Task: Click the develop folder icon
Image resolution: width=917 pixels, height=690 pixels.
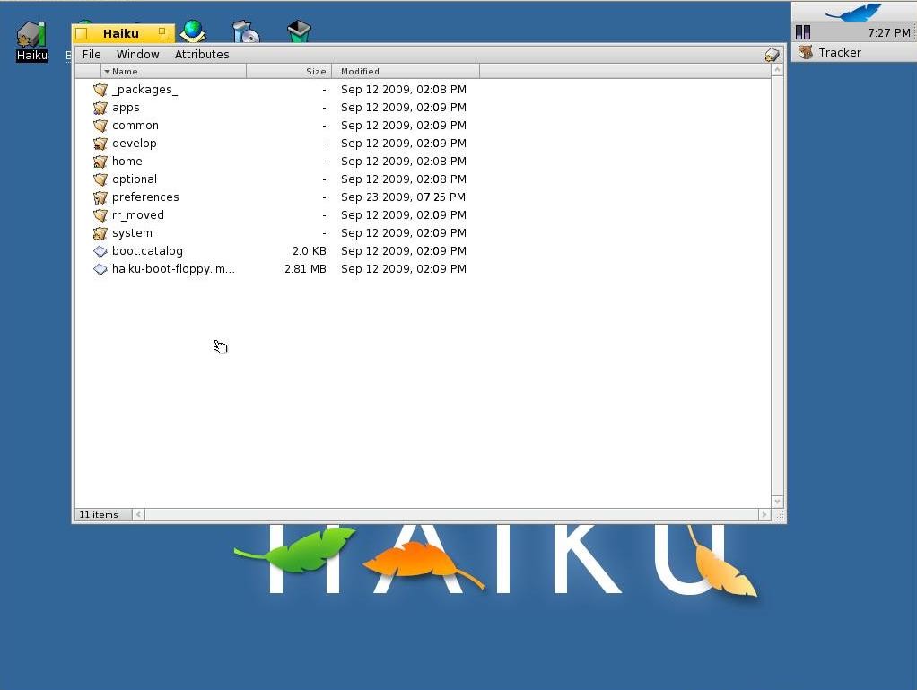Action: (x=100, y=144)
